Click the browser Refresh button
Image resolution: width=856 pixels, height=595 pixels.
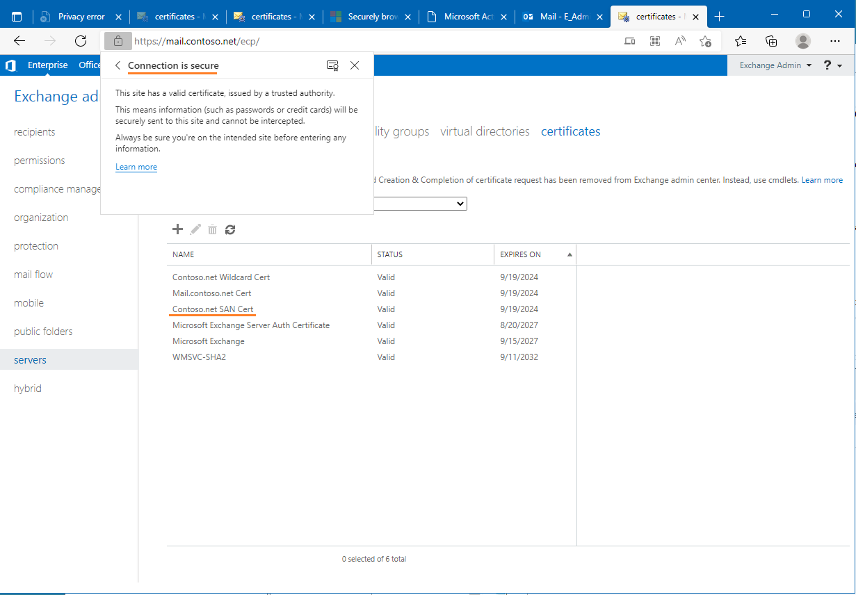[x=81, y=41]
